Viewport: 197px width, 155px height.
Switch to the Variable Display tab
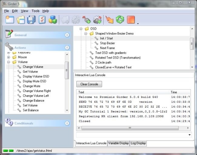point(118,143)
